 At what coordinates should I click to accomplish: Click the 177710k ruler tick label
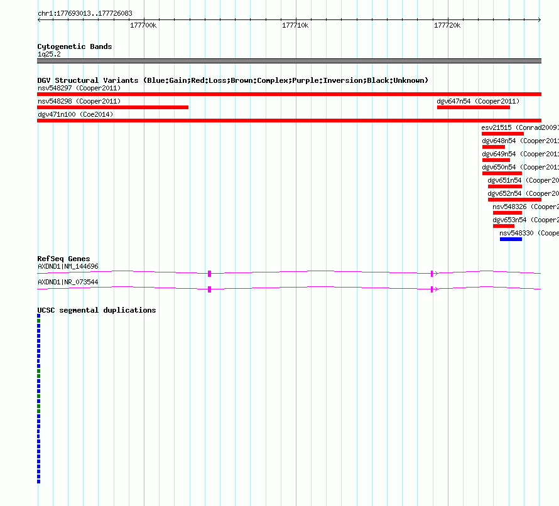pyautogui.click(x=295, y=25)
